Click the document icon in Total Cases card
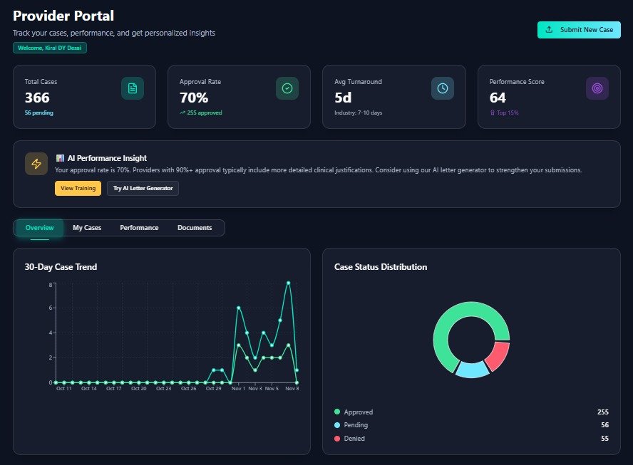The height and width of the screenshot is (465, 633). pos(132,88)
